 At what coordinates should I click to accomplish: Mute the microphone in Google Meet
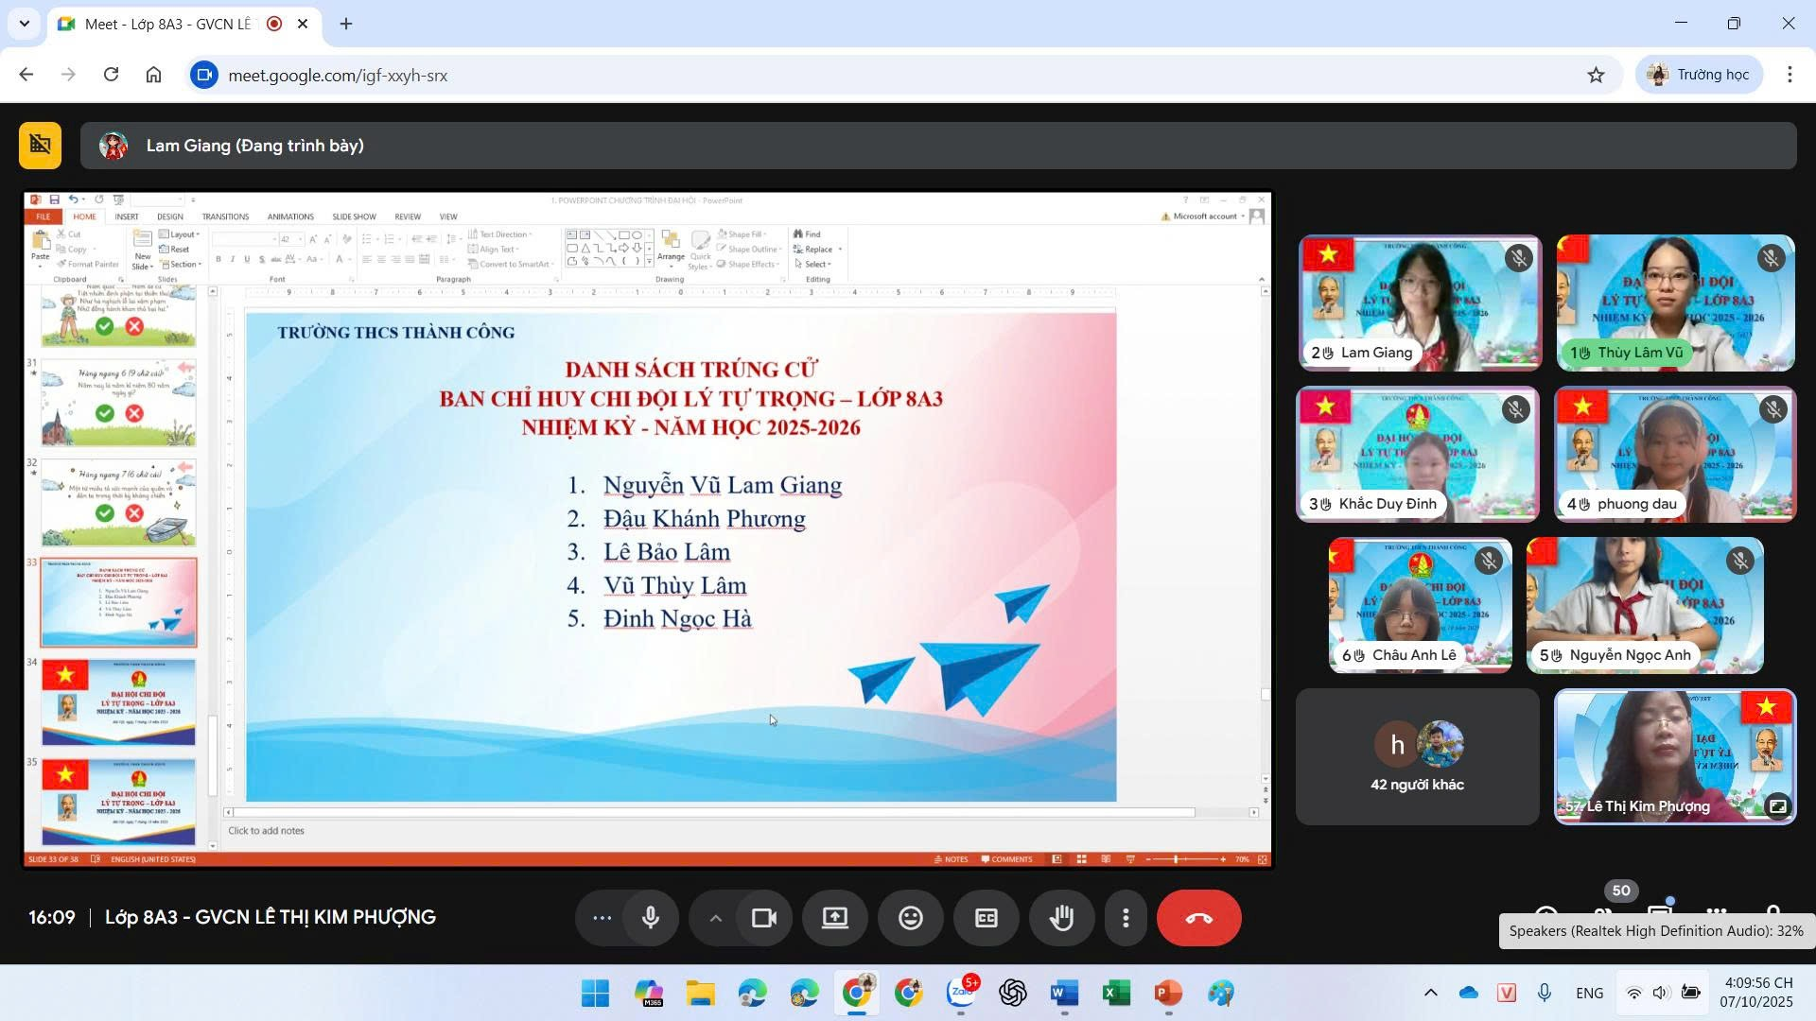tap(651, 917)
